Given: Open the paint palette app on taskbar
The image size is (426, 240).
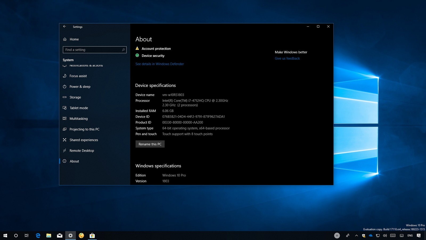Looking at the screenshot, I should (x=81, y=235).
